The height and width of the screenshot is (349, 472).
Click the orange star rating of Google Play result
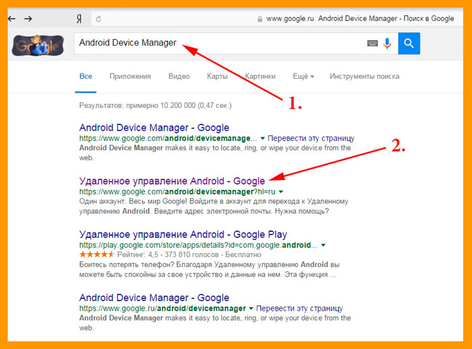96,255
